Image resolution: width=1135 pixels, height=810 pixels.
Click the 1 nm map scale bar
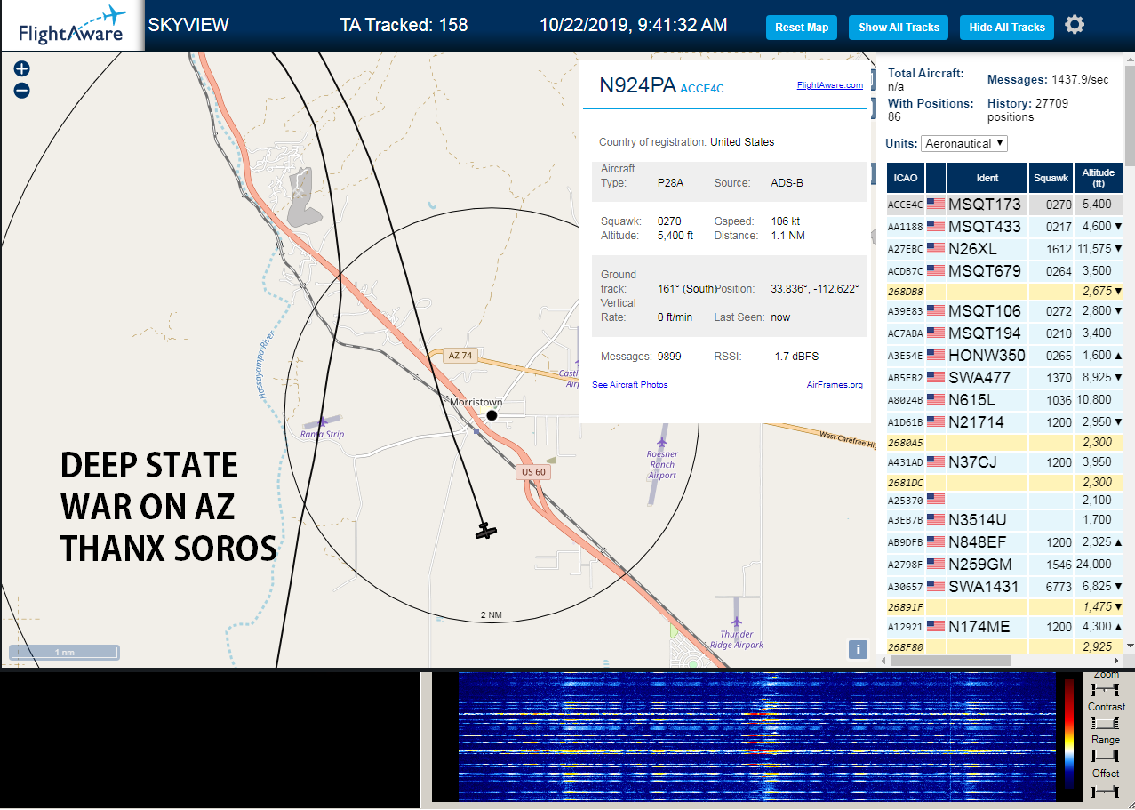64,653
